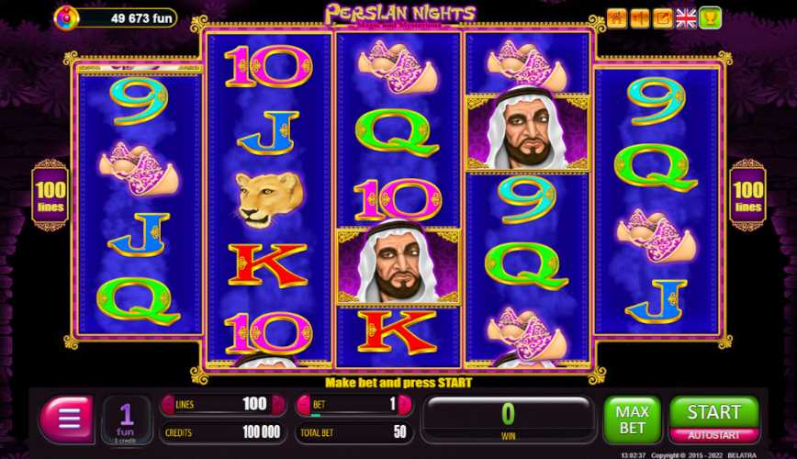Click the home icon in top bar

coord(616,18)
